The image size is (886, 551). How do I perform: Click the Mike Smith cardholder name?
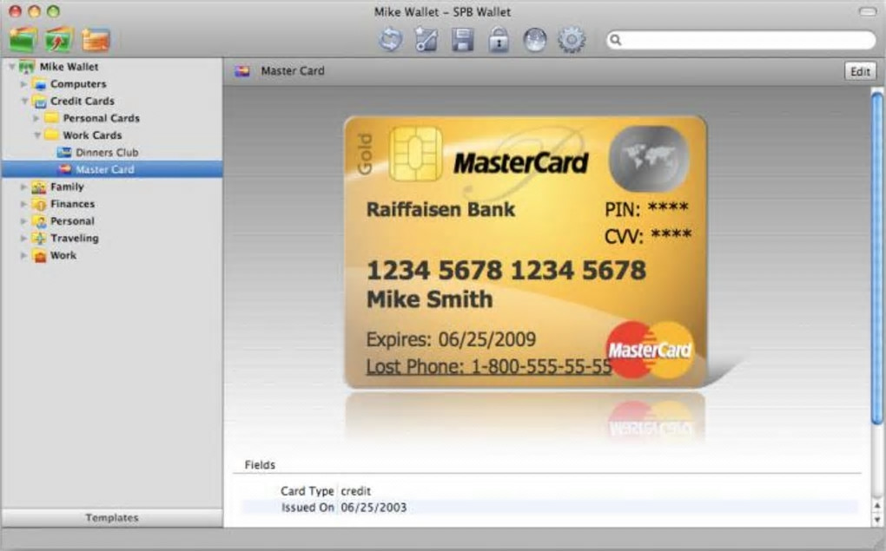429,299
